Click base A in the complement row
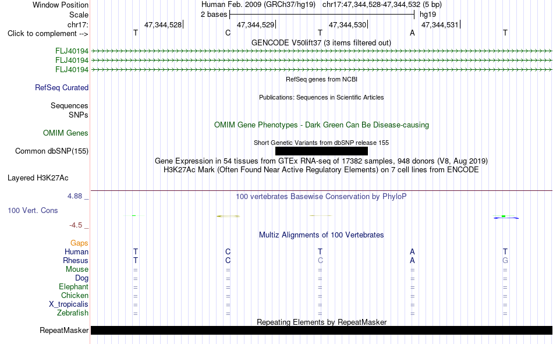Image resolution: width=553 pixels, height=344 pixels. 412,33
